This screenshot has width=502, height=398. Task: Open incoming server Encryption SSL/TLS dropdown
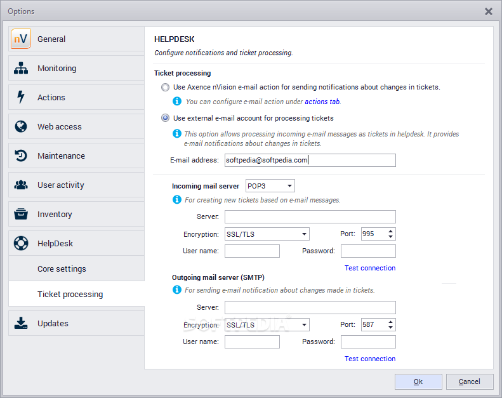(x=267, y=234)
